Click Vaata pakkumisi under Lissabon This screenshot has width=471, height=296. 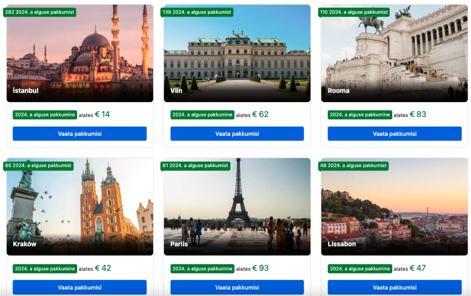pos(395,287)
